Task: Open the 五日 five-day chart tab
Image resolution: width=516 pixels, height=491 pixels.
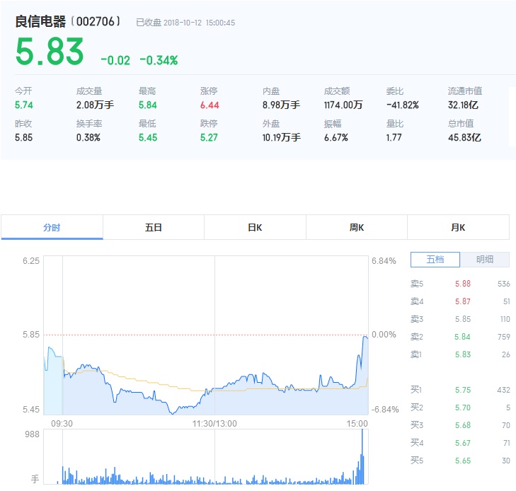Action: 154,228
